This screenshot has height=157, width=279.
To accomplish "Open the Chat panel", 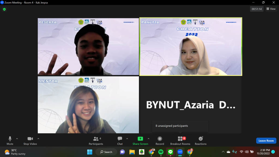I will tap(120, 140).
